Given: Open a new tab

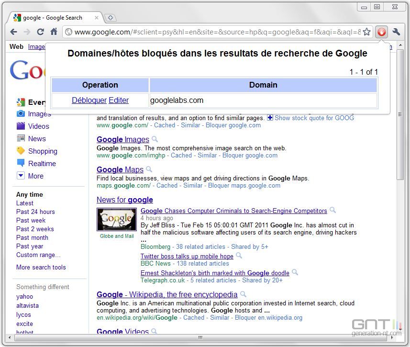Looking at the screenshot, I should [x=111, y=18].
